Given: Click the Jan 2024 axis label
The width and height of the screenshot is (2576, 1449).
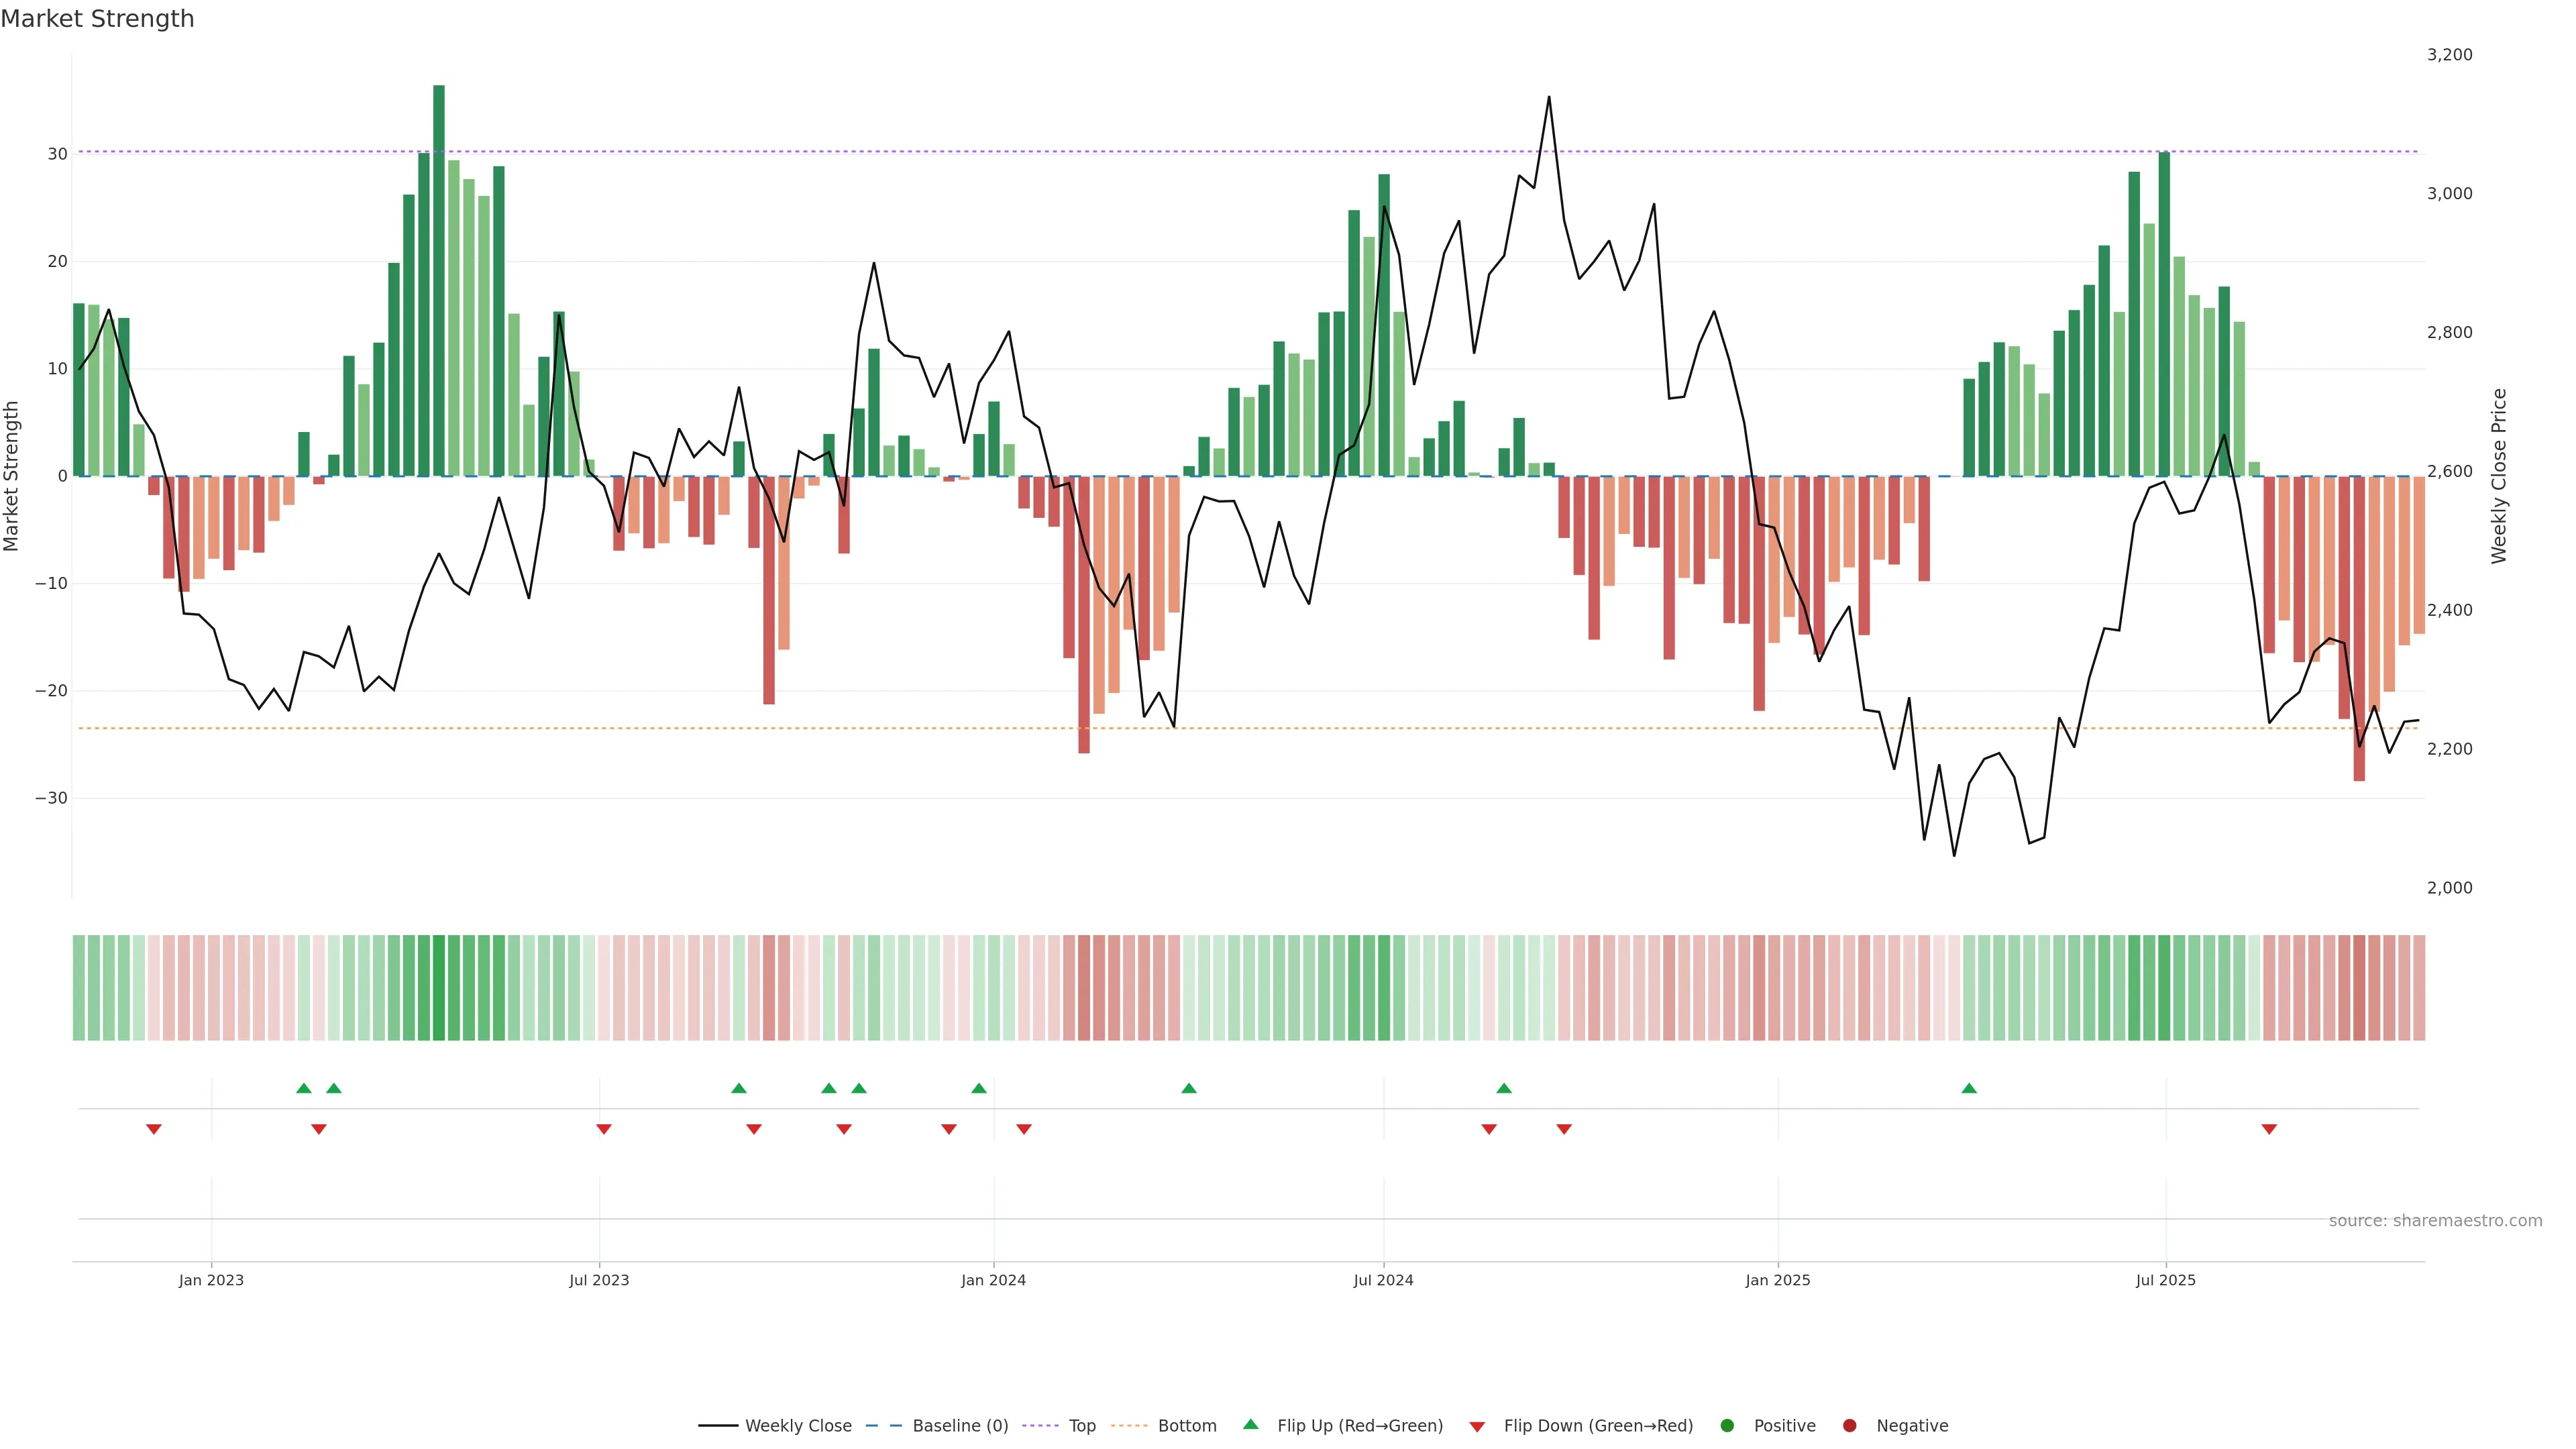Looking at the screenshot, I should 993,1280.
